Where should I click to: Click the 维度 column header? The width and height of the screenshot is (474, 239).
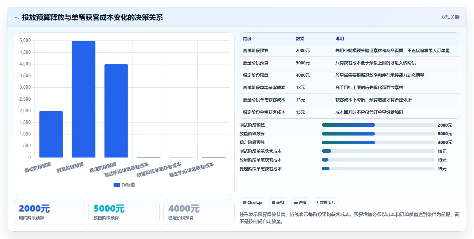tap(247, 39)
